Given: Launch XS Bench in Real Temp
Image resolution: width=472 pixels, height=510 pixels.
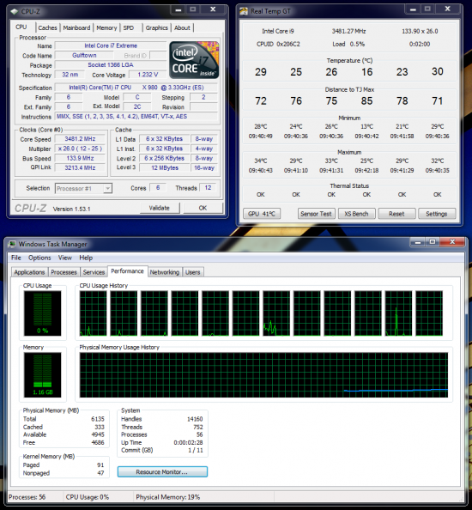Looking at the screenshot, I should tap(357, 214).
